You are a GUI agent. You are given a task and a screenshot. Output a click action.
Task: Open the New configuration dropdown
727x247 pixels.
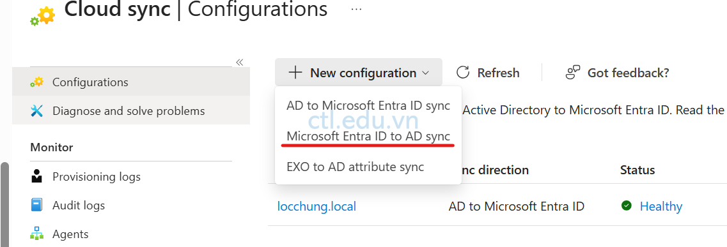[359, 73]
